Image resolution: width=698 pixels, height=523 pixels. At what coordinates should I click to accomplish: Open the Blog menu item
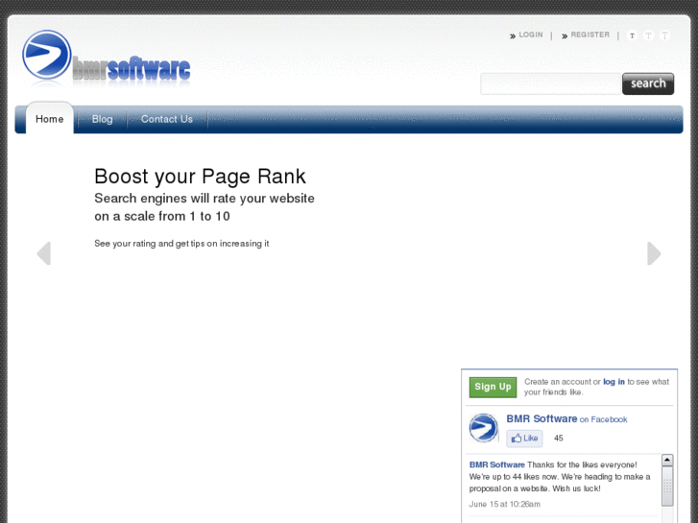tap(102, 119)
